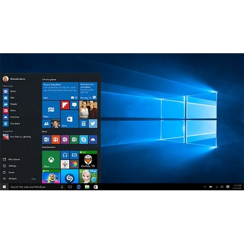Open the Store tile
This screenshot has height=244, width=244.
pyautogui.click(x=69, y=119)
